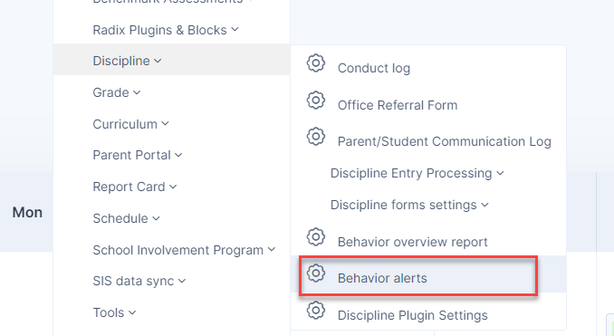Open the Conduct log link

tap(374, 68)
